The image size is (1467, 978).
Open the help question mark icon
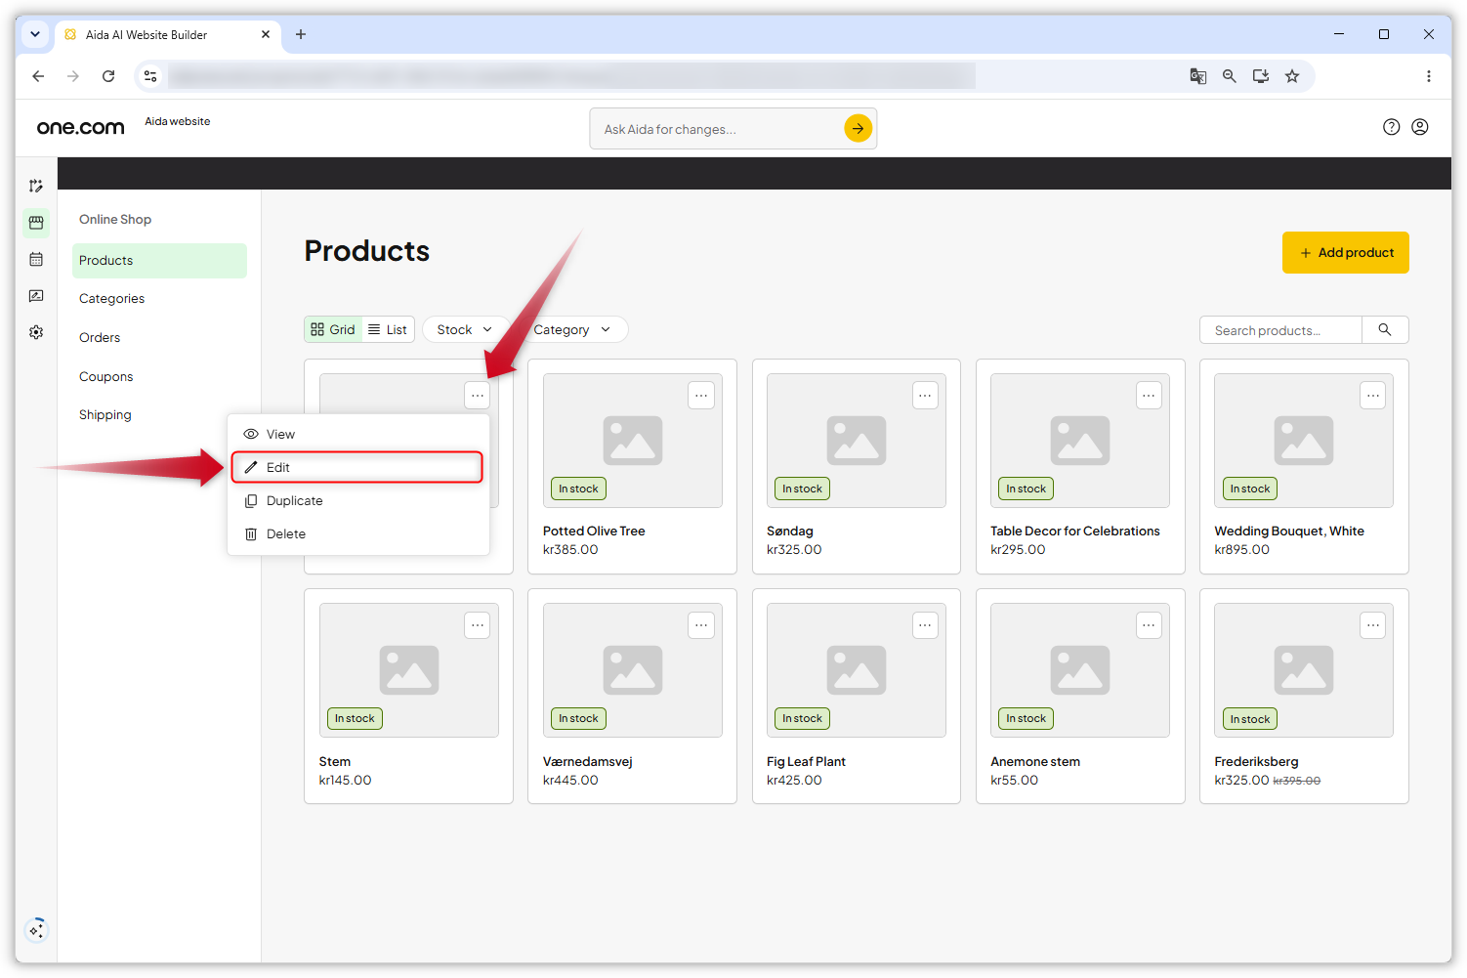(x=1391, y=127)
